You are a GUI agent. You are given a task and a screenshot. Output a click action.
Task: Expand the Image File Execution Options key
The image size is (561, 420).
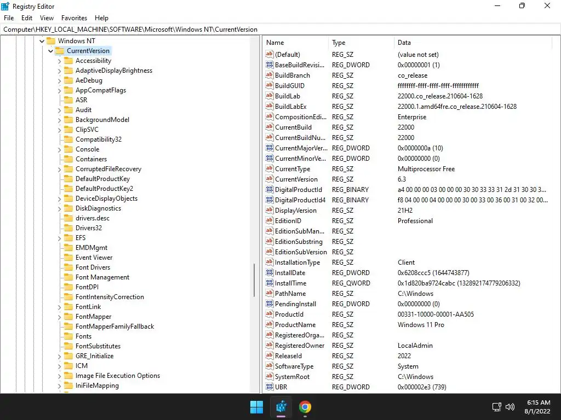tap(59, 376)
